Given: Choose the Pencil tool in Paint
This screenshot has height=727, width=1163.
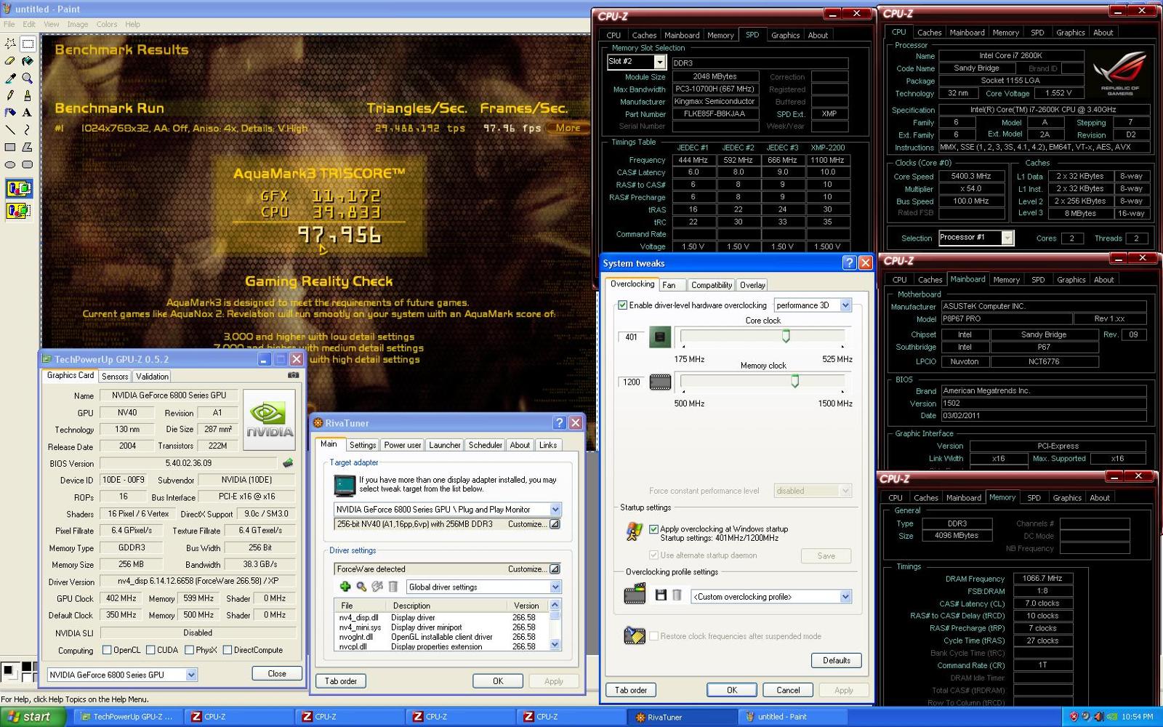Looking at the screenshot, I should [x=10, y=95].
